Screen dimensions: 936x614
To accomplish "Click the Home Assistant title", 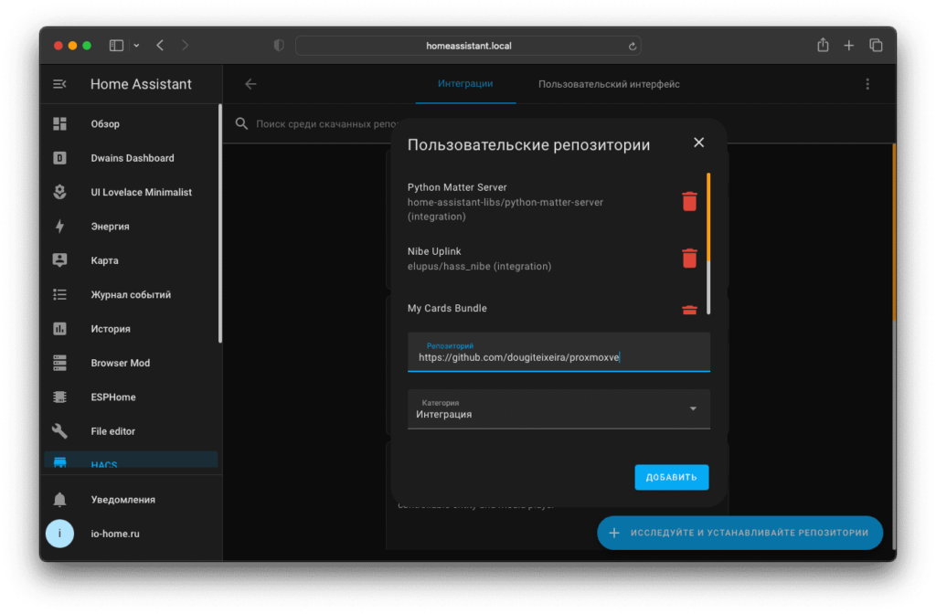I will [141, 84].
